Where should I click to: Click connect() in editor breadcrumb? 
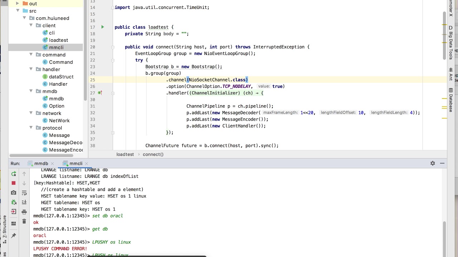(153, 154)
